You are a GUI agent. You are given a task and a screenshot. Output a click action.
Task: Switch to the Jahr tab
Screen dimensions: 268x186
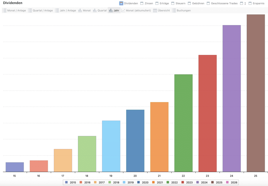click(114, 10)
